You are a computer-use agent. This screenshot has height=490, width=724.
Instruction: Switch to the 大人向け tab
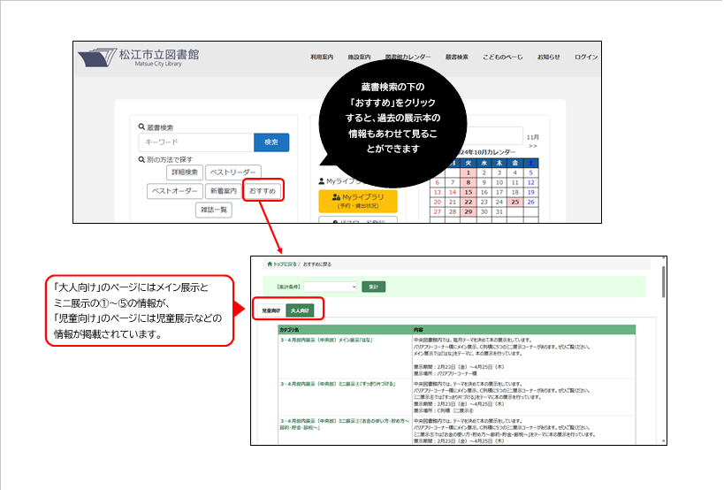click(x=301, y=310)
